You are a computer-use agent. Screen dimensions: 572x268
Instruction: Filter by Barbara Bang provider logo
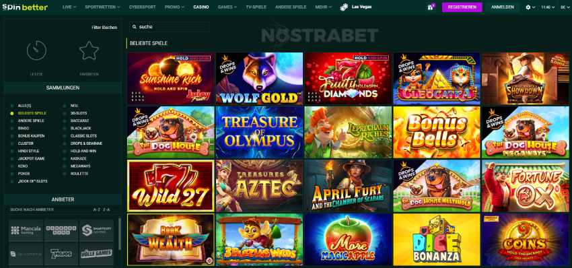click(61, 230)
